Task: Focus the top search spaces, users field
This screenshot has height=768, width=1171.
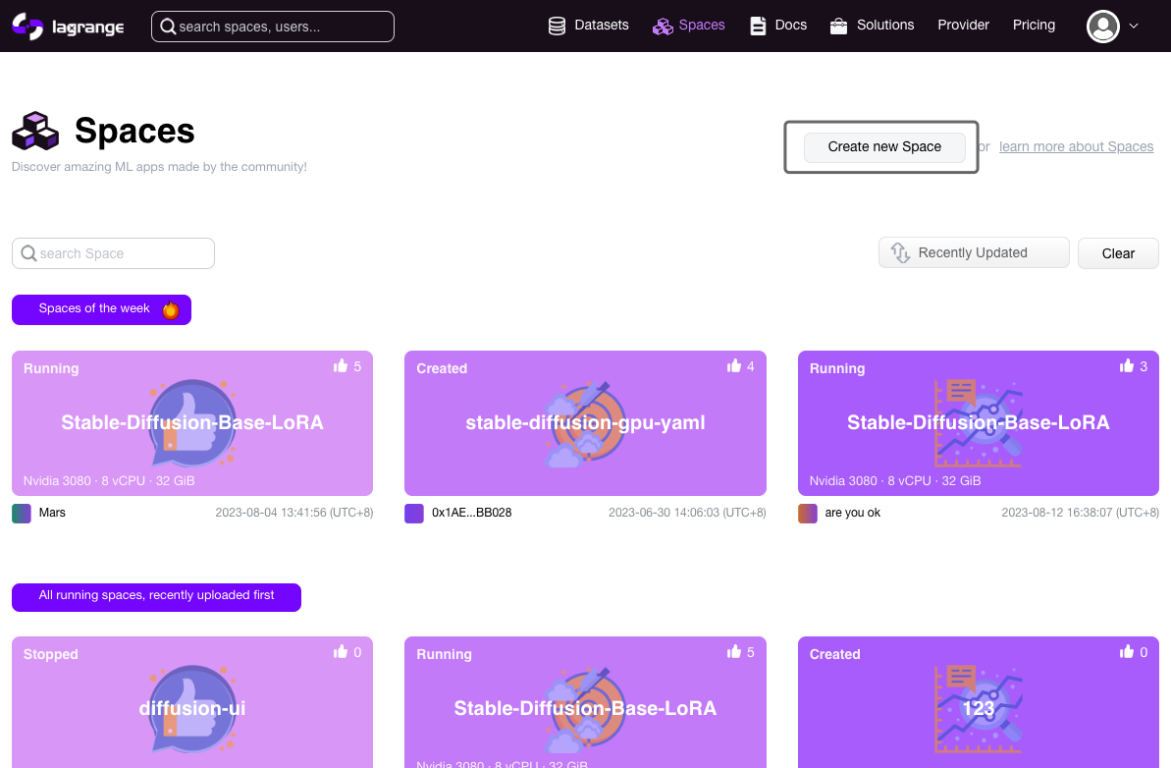Action: click(x=273, y=27)
